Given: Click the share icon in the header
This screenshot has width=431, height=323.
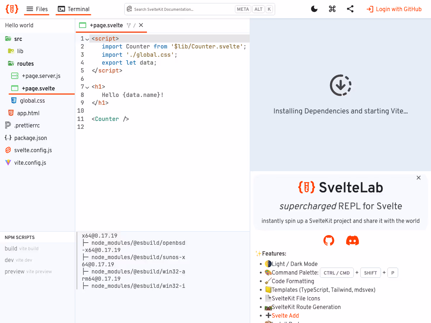Looking at the screenshot, I should click(350, 9).
